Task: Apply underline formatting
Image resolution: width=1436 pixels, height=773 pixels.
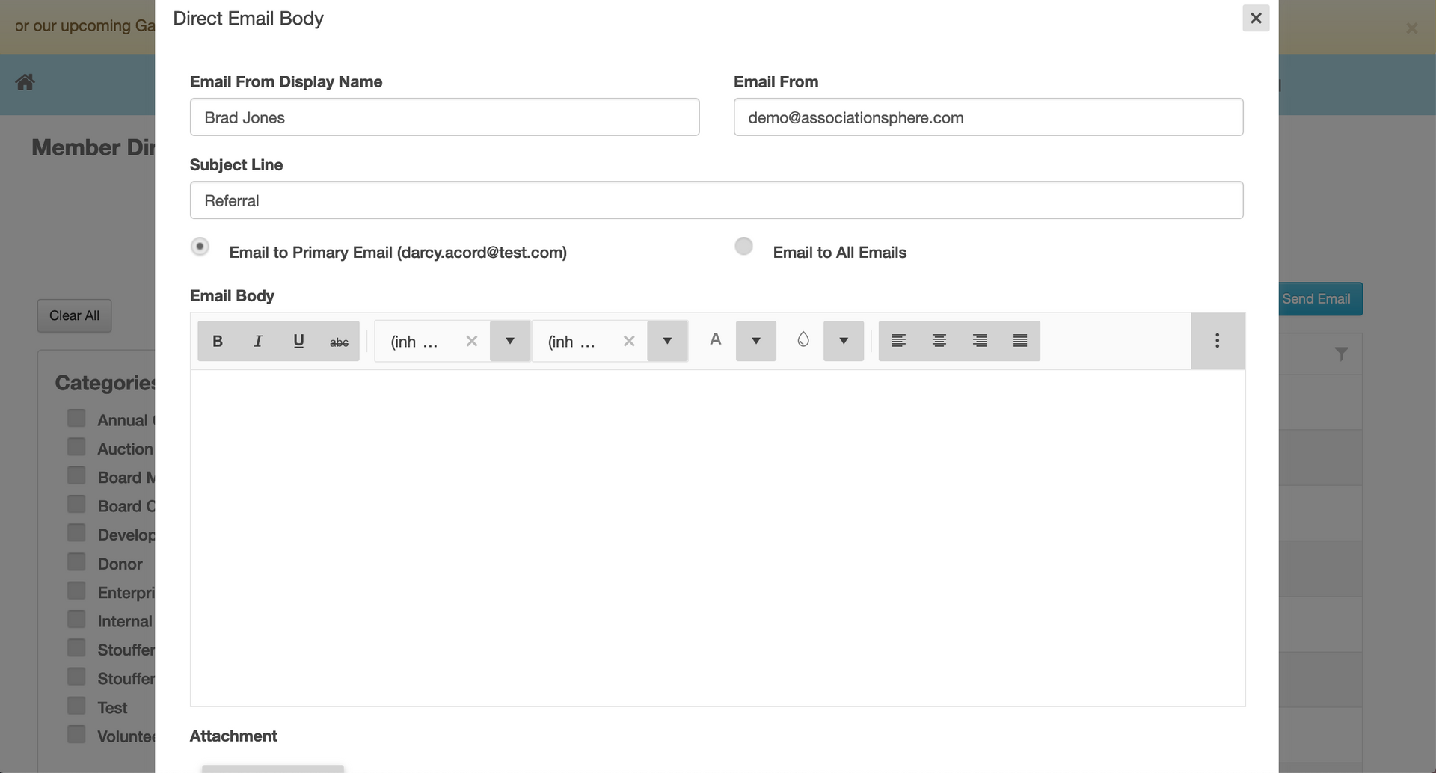Action: [x=298, y=341]
